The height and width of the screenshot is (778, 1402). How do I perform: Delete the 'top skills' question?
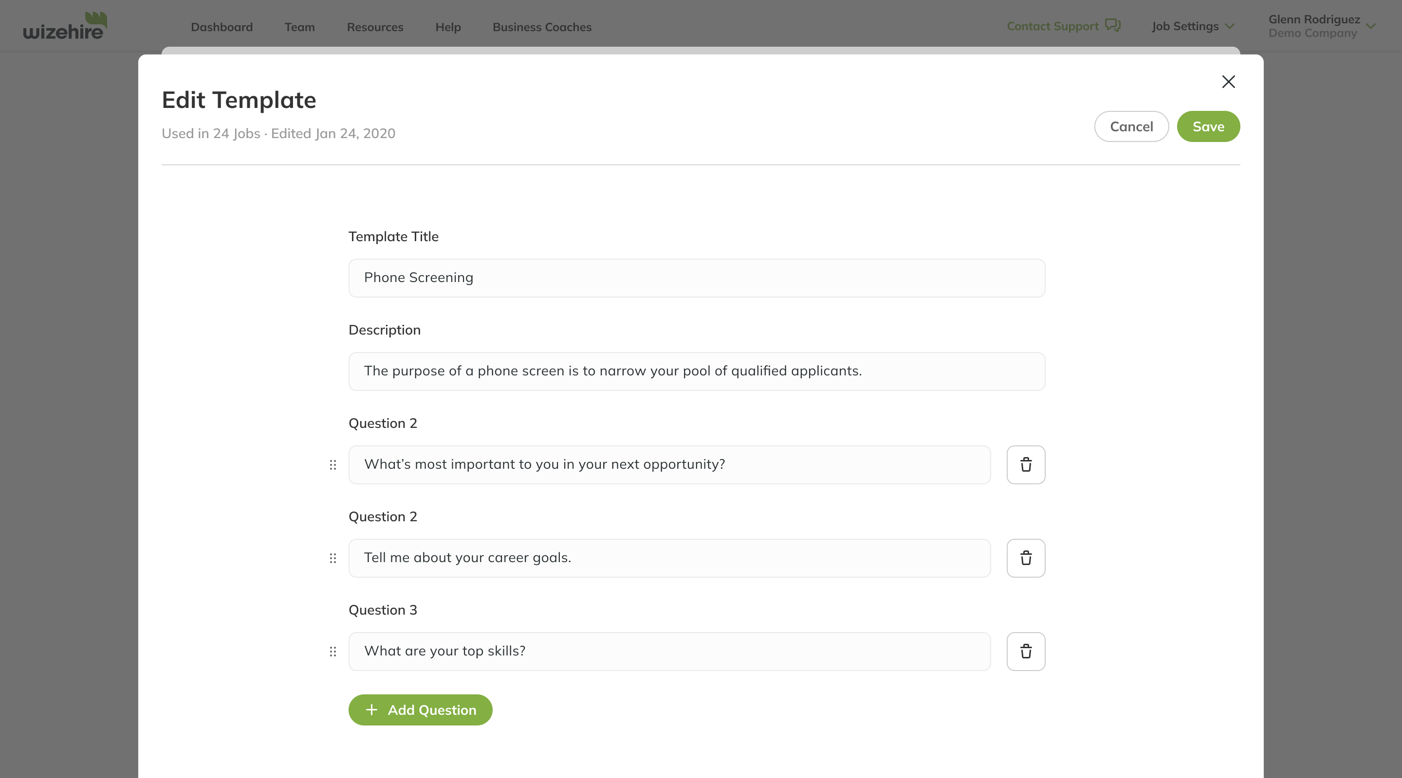point(1025,651)
